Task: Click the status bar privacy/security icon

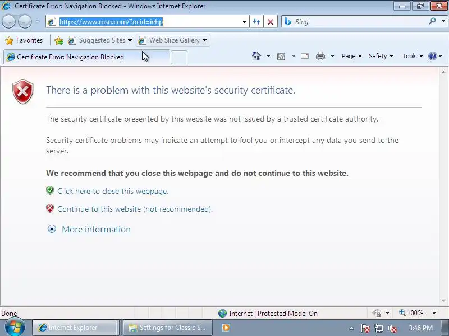Action: pyautogui.click(x=377, y=313)
